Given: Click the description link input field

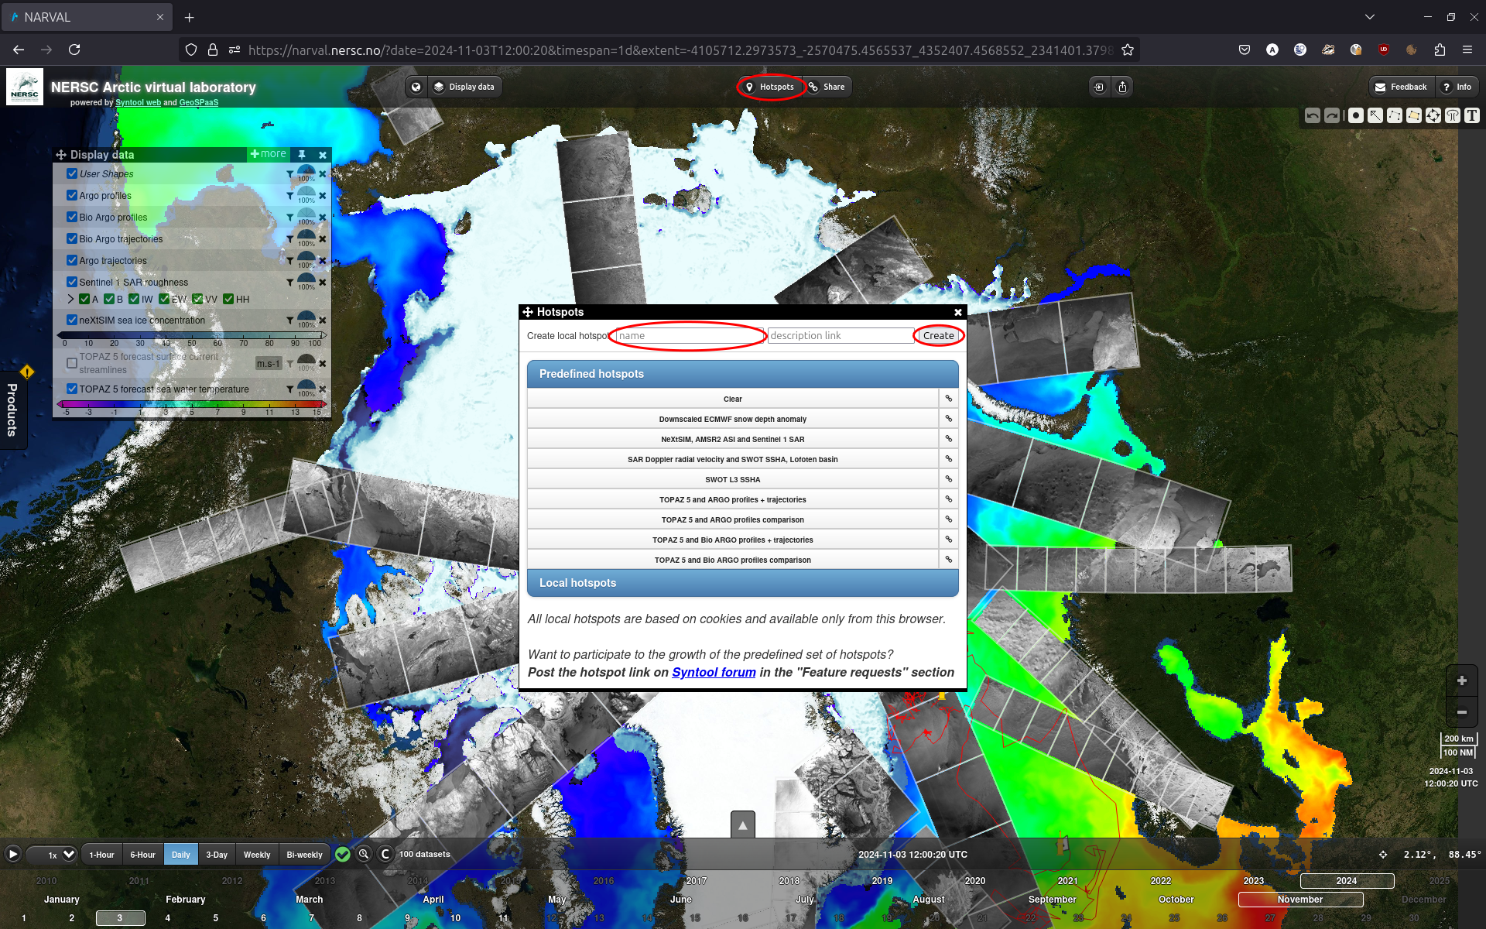Looking at the screenshot, I should pos(841,336).
